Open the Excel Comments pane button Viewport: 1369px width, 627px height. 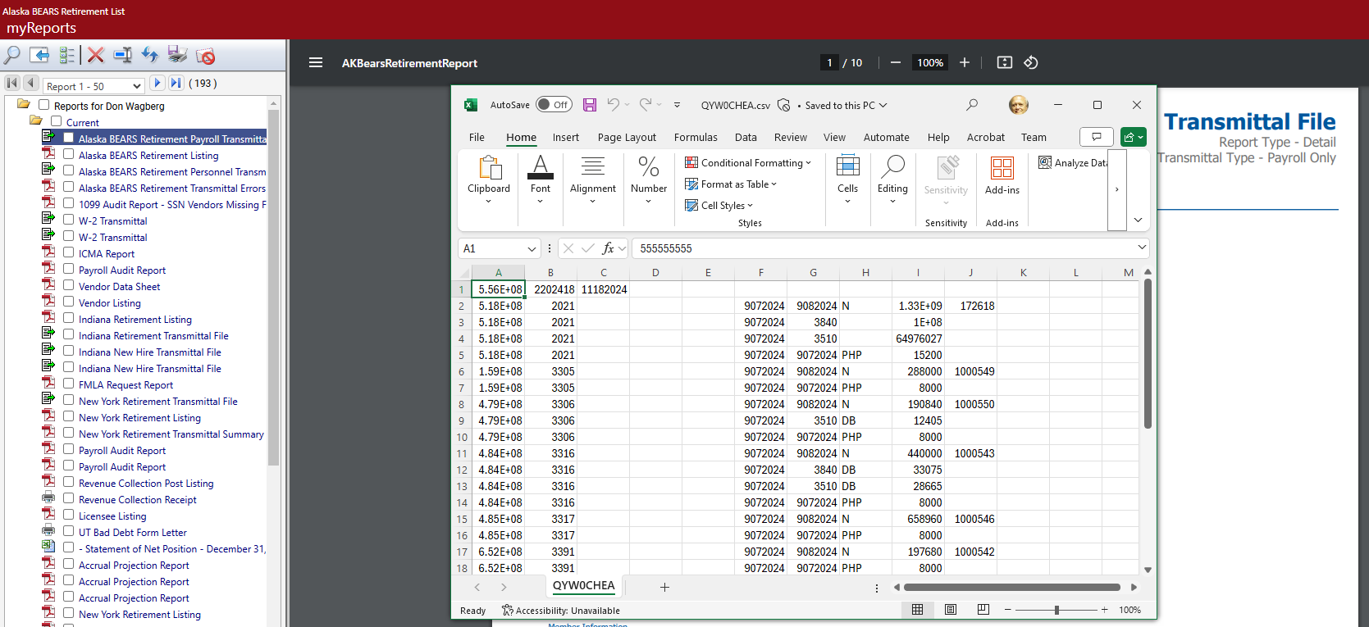click(x=1097, y=137)
